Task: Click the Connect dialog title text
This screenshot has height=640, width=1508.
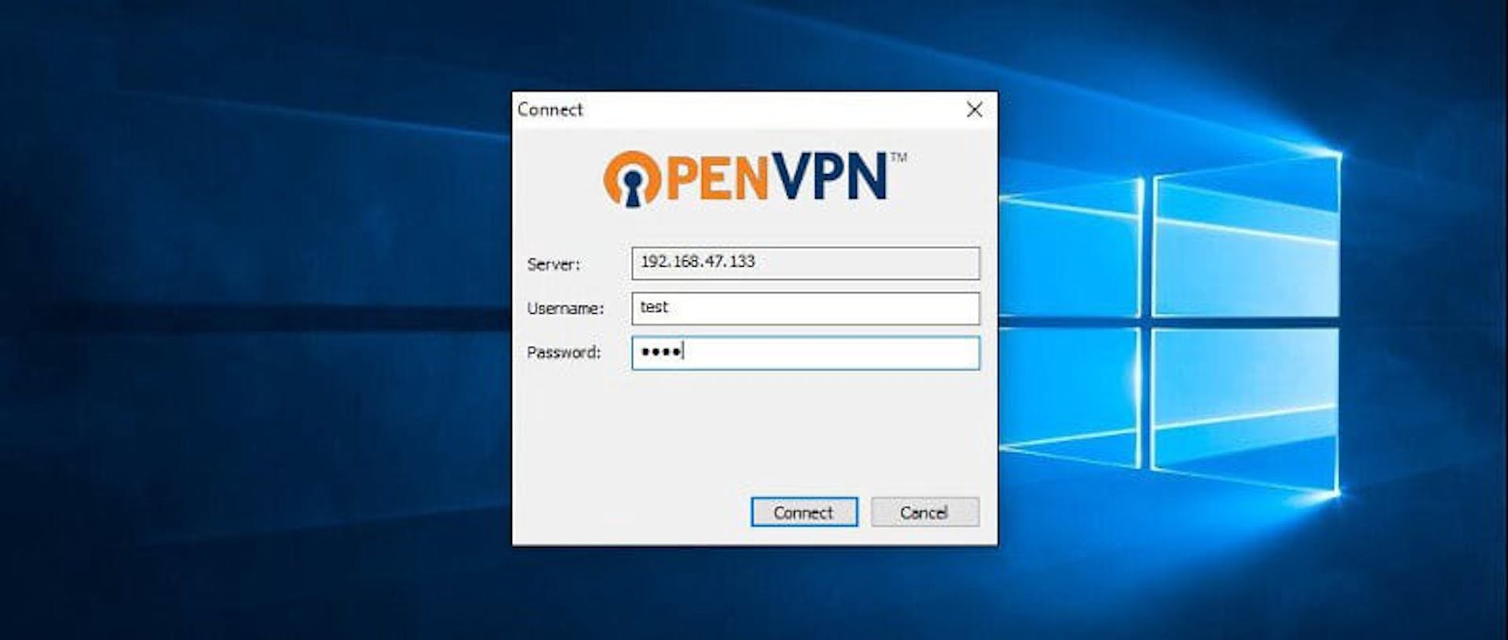Action: pos(550,110)
